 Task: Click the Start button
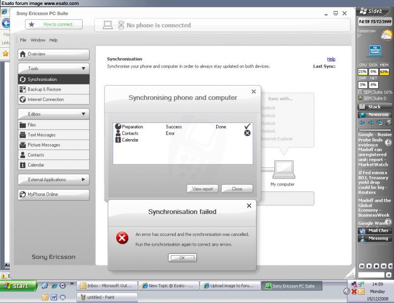[x=18, y=286]
